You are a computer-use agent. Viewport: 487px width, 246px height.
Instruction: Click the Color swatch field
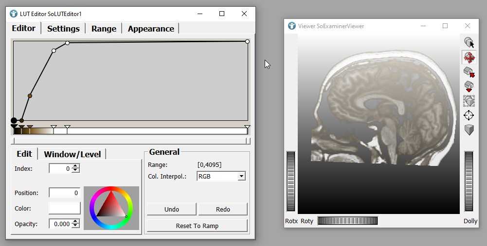click(x=65, y=208)
